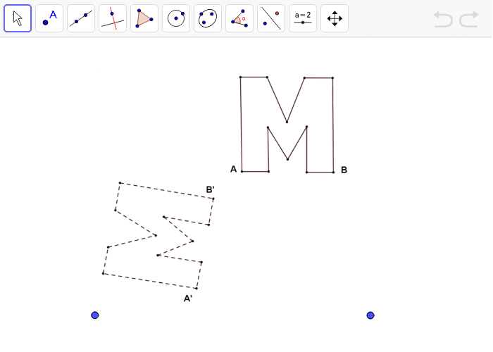The width and height of the screenshot is (493, 352).
Task: Select the Angle tool
Action: pyautogui.click(x=239, y=18)
